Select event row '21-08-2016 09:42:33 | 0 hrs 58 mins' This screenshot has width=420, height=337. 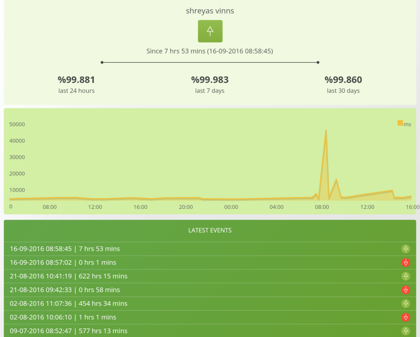click(210, 290)
